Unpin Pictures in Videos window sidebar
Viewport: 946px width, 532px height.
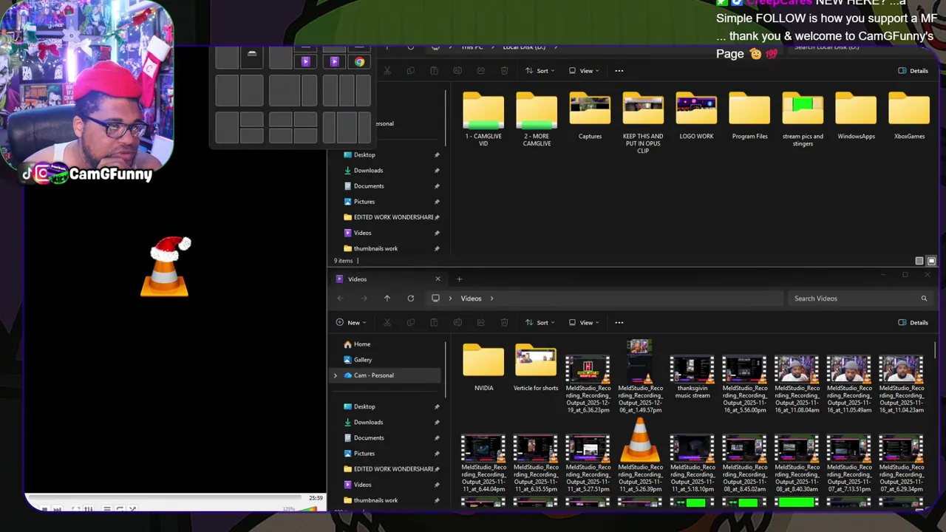click(437, 454)
